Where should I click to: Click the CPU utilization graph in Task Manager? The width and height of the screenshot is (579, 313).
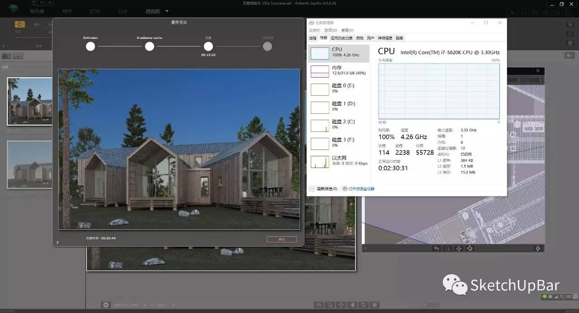(439, 91)
